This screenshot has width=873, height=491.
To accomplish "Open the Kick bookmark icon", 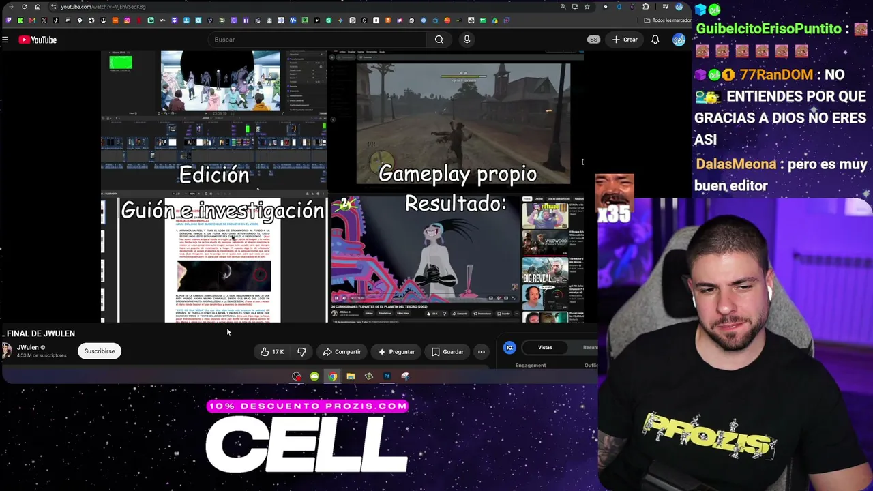I will (x=20, y=20).
